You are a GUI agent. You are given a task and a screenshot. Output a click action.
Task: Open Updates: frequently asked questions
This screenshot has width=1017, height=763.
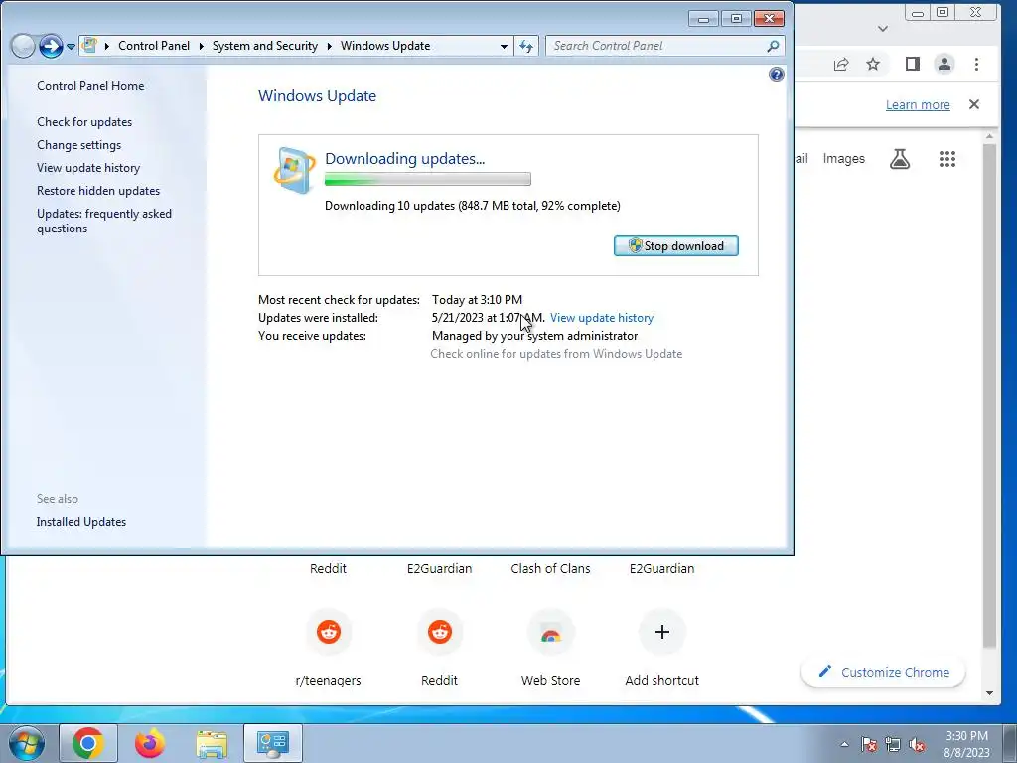coord(103,221)
